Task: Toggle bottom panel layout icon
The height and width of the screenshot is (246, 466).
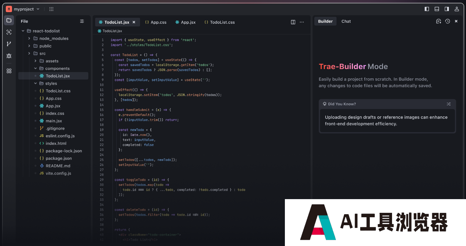Action: point(437,9)
